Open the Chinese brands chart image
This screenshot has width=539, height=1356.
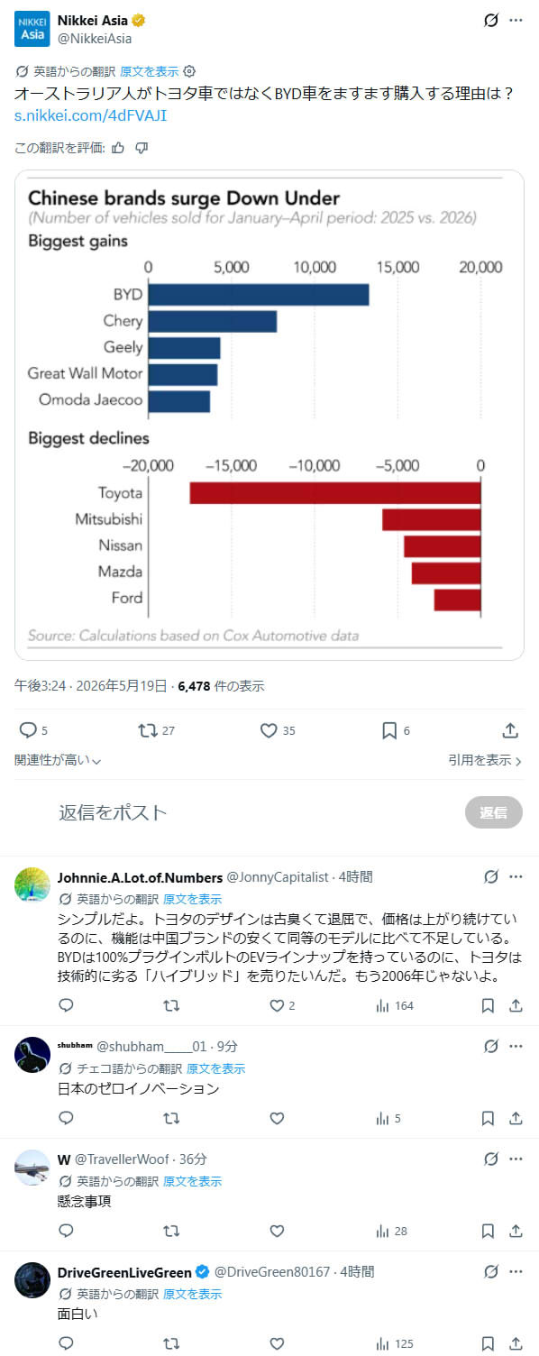(x=269, y=415)
